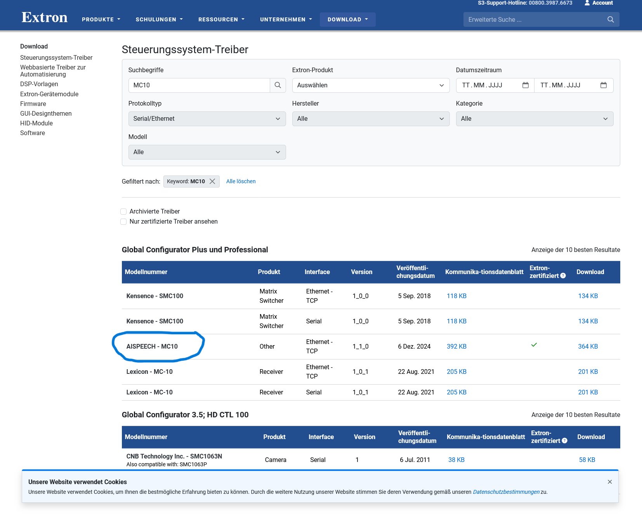Image resolution: width=642 pixels, height=514 pixels.
Task: Expand the Ressourcen navigation menu
Action: [222, 19]
